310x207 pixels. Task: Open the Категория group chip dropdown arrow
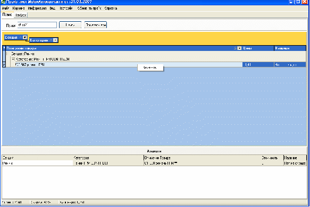pos(55,40)
